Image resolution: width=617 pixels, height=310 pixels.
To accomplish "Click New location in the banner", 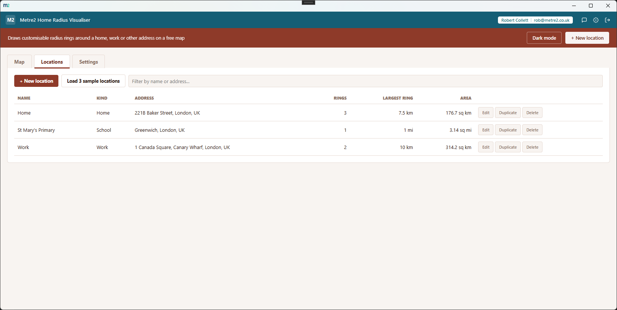I will 587,38.
